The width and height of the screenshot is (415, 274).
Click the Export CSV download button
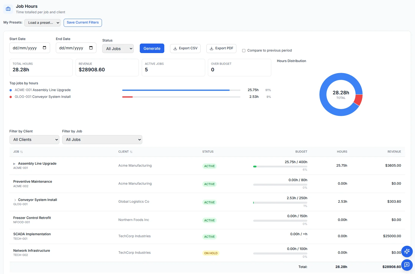coord(185,48)
